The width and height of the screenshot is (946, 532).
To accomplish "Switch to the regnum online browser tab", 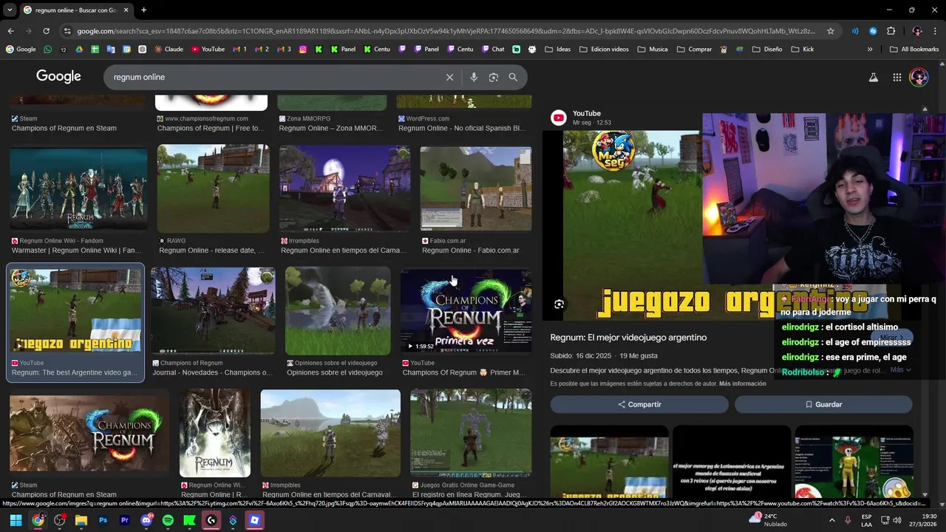I will (x=75, y=10).
